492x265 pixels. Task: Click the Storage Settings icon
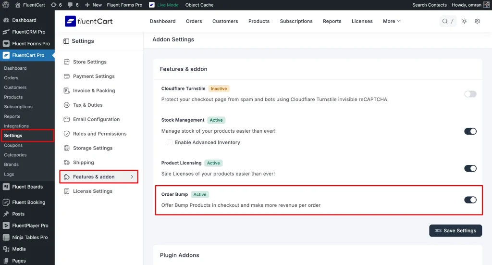(66, 148)
